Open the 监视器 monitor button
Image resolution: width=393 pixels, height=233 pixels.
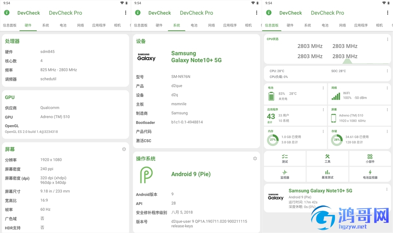285,174
